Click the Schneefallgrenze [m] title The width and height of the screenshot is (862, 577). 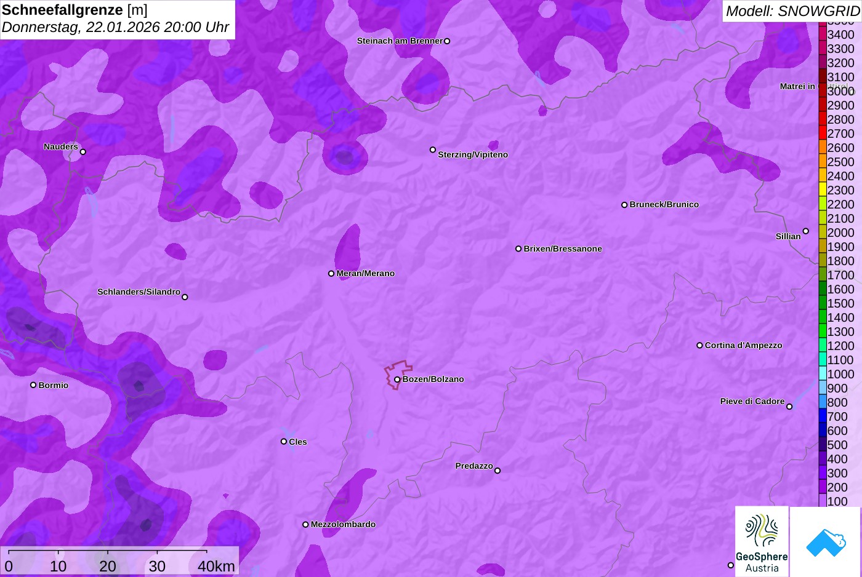[x=75, y=10]
